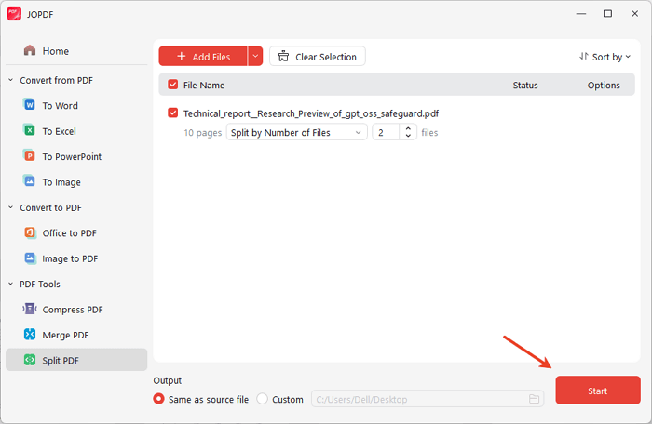The image size is (652, 424).
Task: Click the Technical_report PDF file name
Action: [311, 113]
